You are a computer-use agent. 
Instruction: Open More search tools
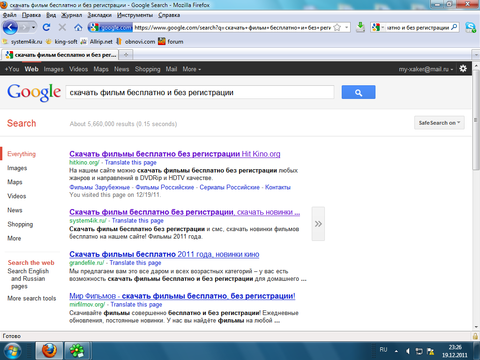32,298
